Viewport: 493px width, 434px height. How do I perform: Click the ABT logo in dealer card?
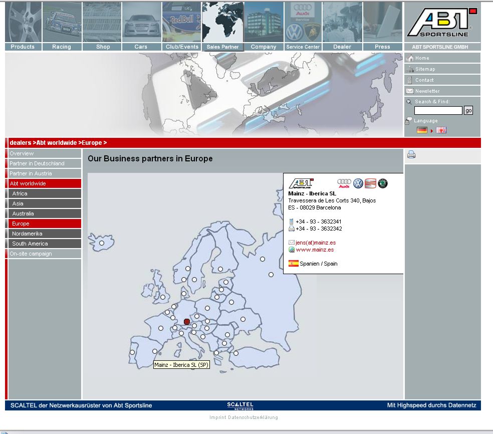(301, 183)
